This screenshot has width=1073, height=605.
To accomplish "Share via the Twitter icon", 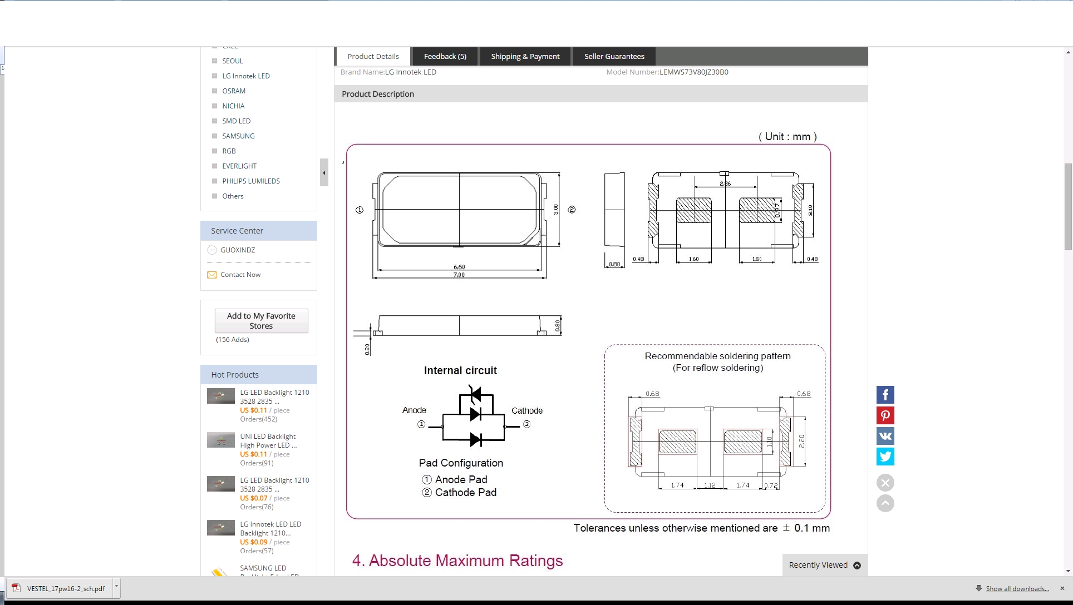I will point(885,457).
